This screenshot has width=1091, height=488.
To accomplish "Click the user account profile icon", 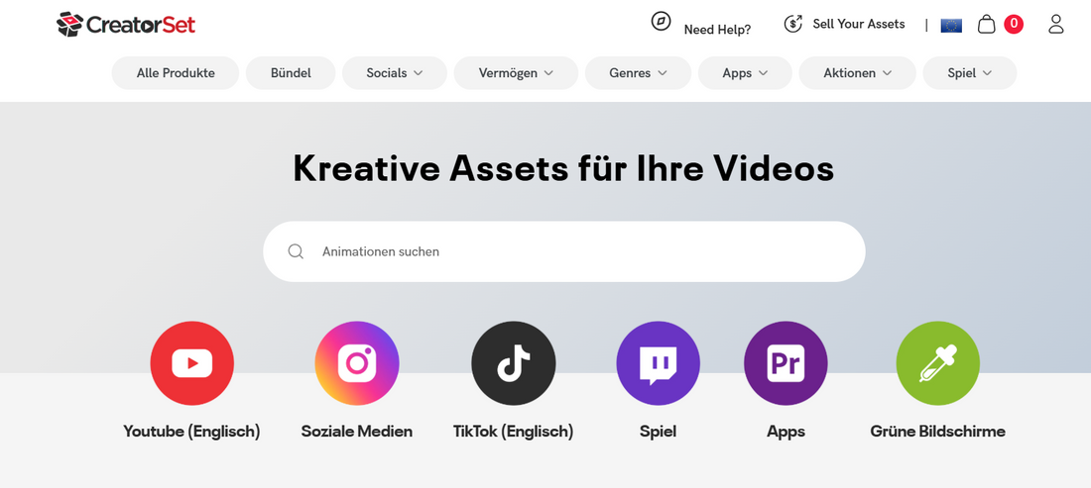I will coord(1055,25).
